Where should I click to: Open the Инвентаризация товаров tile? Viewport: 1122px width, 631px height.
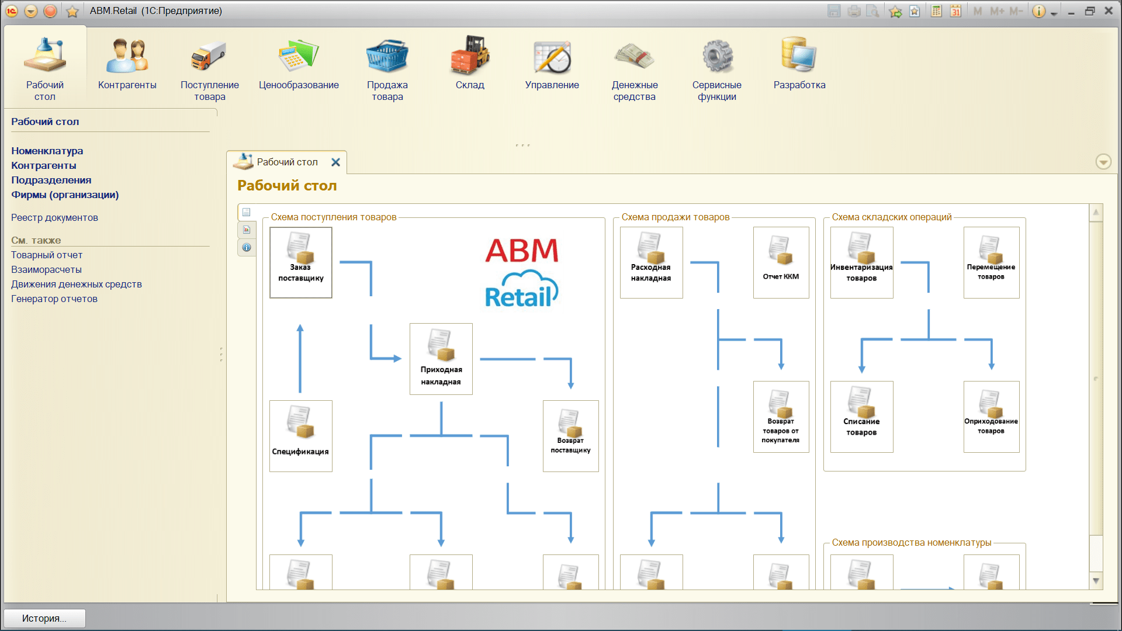click(862, 262)
